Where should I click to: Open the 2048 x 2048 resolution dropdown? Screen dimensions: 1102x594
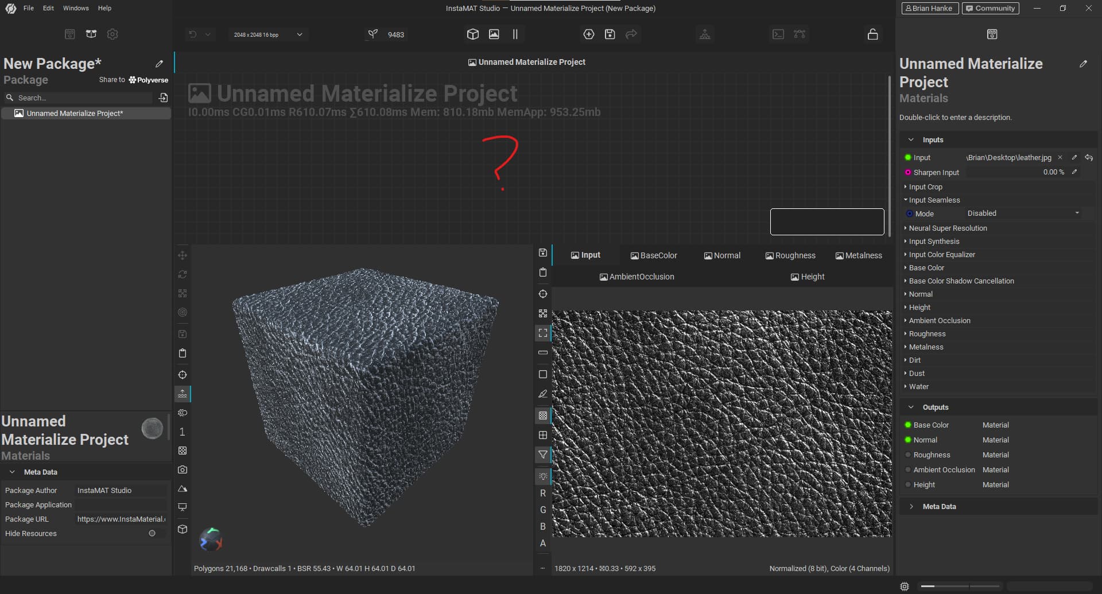click(267, 34)
